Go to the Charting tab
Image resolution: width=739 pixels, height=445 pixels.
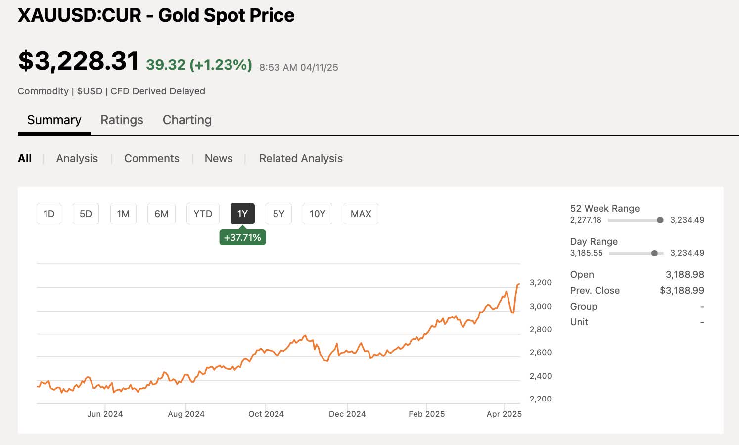[187, 120]
